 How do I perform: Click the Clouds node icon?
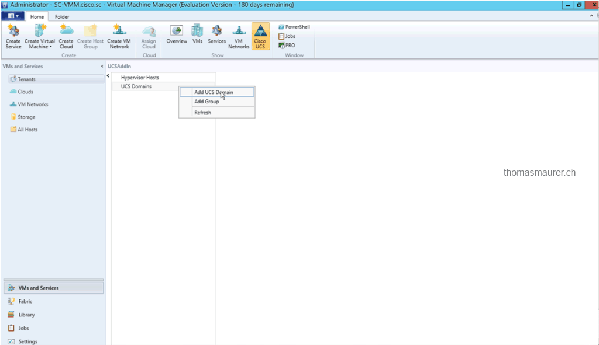pyautogui.click(x=13, y=92)
